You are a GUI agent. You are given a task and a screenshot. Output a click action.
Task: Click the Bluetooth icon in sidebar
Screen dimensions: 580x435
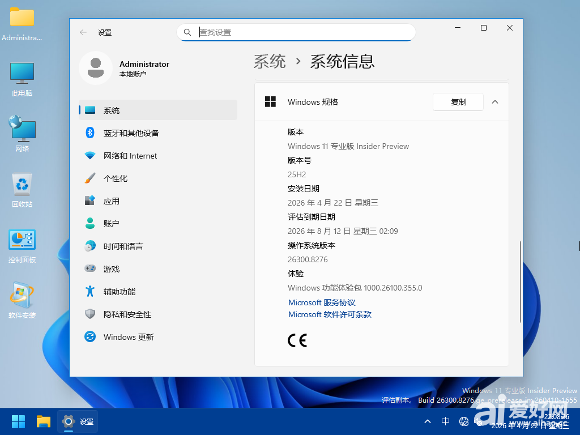click(90, 133)
